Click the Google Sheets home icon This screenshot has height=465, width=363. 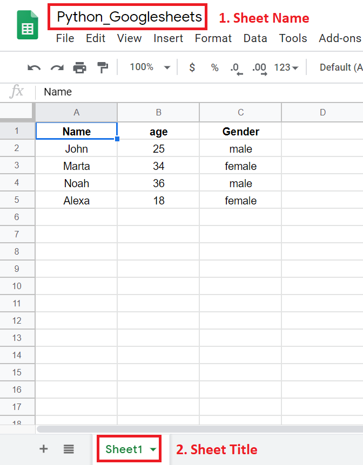(x=27, y=24)
